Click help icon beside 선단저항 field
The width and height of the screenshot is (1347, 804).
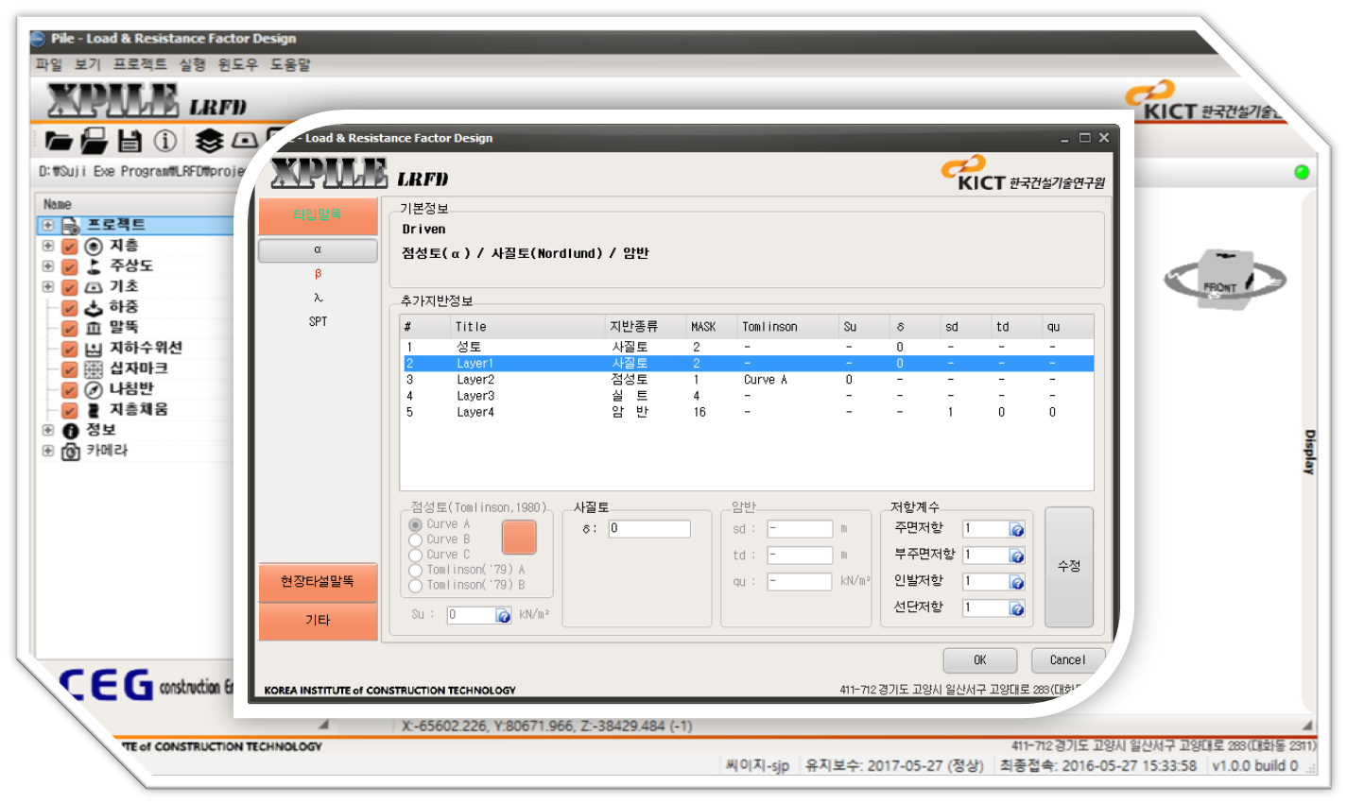tap(1017, 609)
